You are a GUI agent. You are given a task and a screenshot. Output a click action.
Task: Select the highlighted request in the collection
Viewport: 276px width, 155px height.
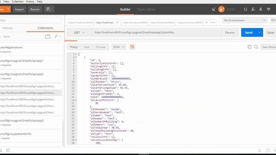tap(31, 93)
